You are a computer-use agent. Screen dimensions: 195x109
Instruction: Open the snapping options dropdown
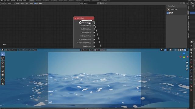coord(98,50)
